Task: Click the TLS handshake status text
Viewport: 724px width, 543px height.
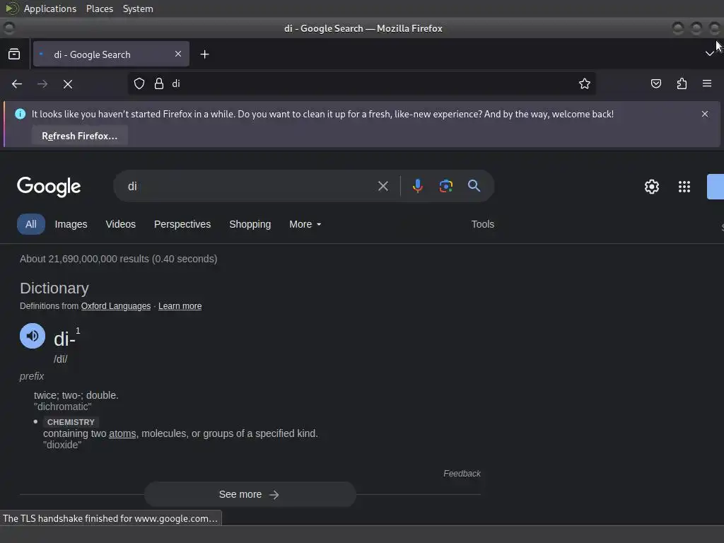Action: tap(110, 518)
